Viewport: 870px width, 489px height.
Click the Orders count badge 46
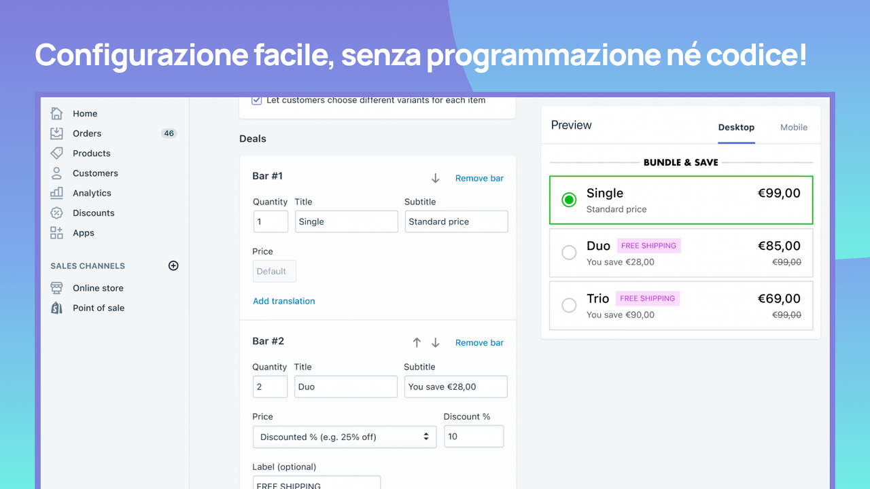click(169, 133)
